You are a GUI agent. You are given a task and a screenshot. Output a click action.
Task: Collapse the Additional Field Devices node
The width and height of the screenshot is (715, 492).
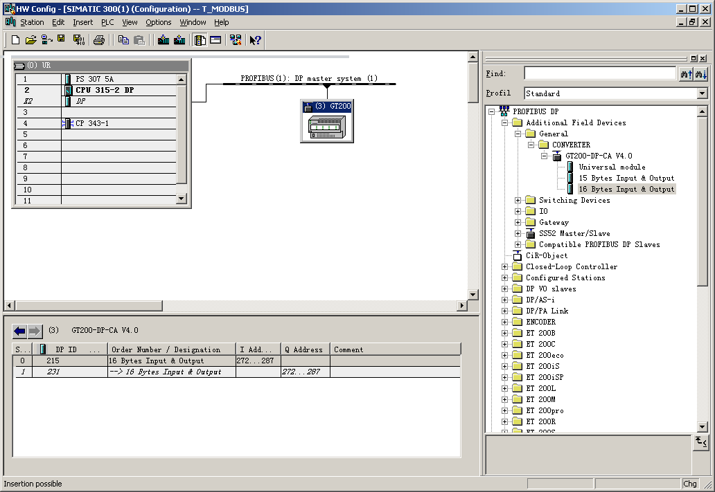tap(504, 122)
